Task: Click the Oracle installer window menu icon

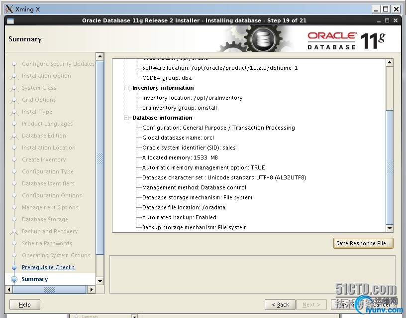Action: click(x=10, y=21)
